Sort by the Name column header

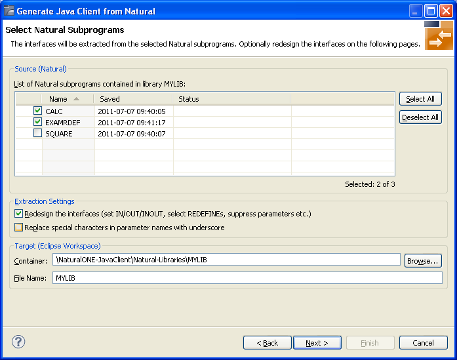pyautogui.click(x=68, y=99)
